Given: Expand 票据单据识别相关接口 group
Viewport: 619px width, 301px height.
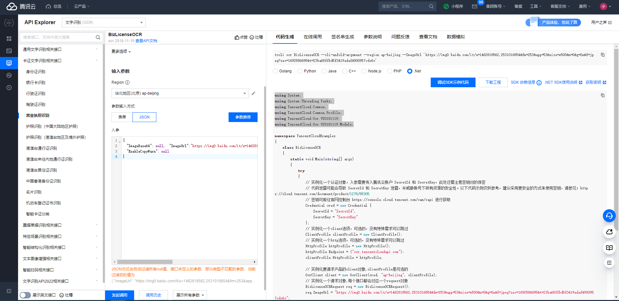Looking at the screenshot, I should (x=60, y=225).
